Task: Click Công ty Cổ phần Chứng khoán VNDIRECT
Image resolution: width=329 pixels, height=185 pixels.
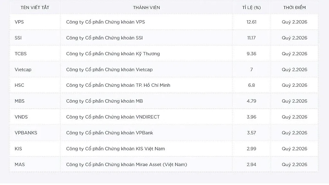Action: click(x=113, y=117)
